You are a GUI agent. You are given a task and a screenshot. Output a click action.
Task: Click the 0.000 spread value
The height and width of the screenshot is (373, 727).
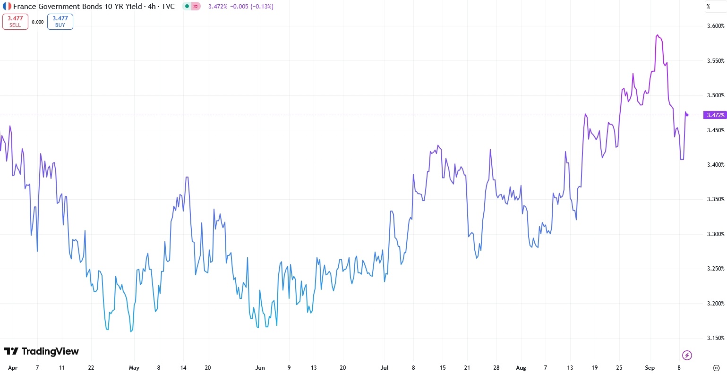38,22
